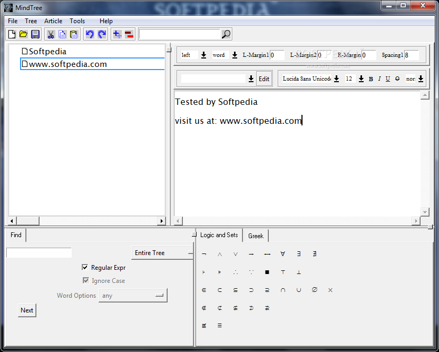Screen dimensions: 439x352
Task: Insert the intersection ∩ symbol
Action: point(283,290)
